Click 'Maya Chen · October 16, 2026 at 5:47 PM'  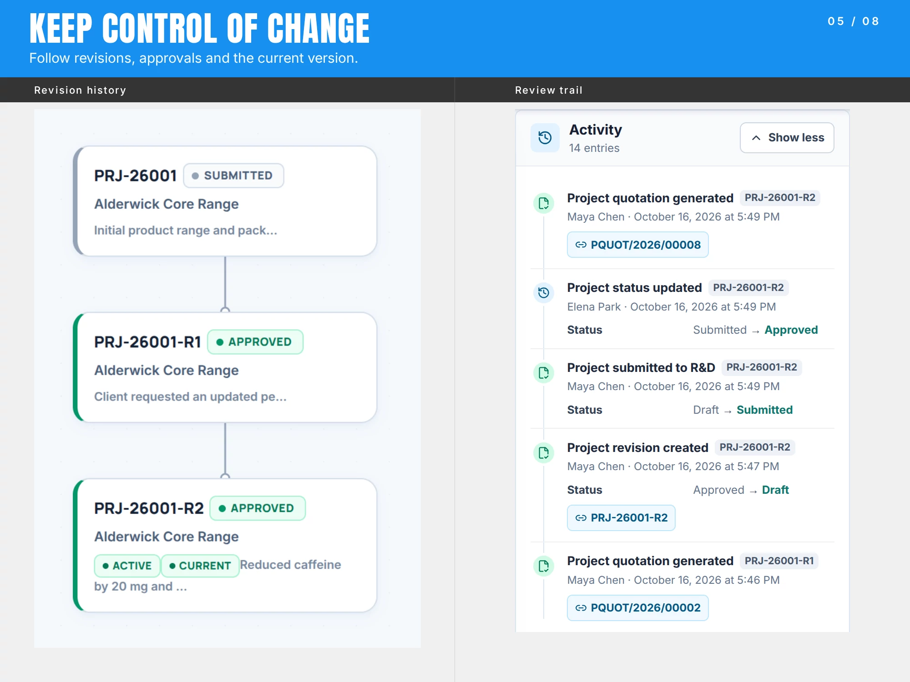(673, 466)
